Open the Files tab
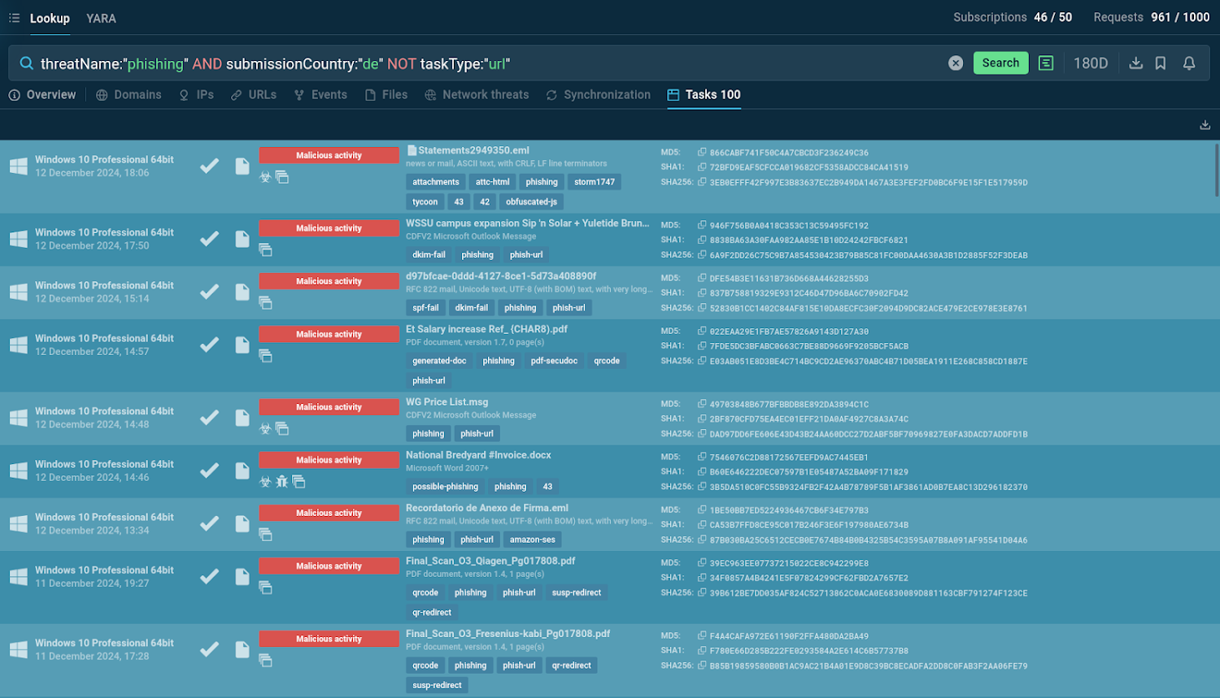 click(386, 95)
